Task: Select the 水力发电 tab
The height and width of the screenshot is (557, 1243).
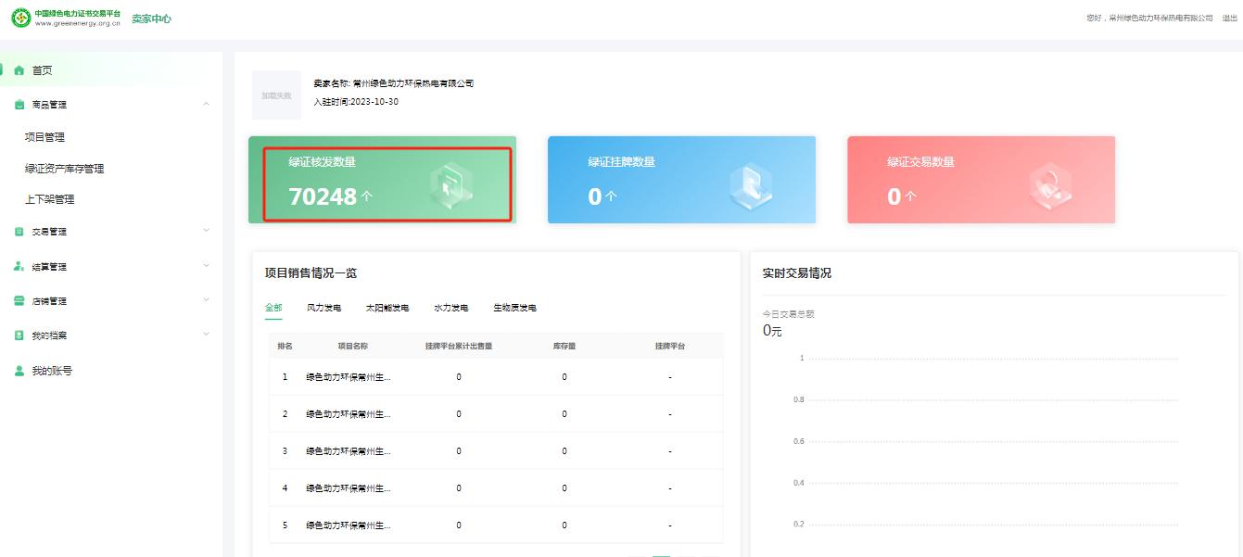Action: point(453,307)
